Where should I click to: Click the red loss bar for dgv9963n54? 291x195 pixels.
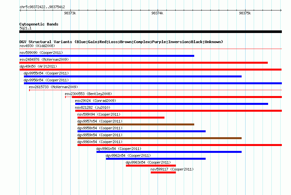point(151,166)
